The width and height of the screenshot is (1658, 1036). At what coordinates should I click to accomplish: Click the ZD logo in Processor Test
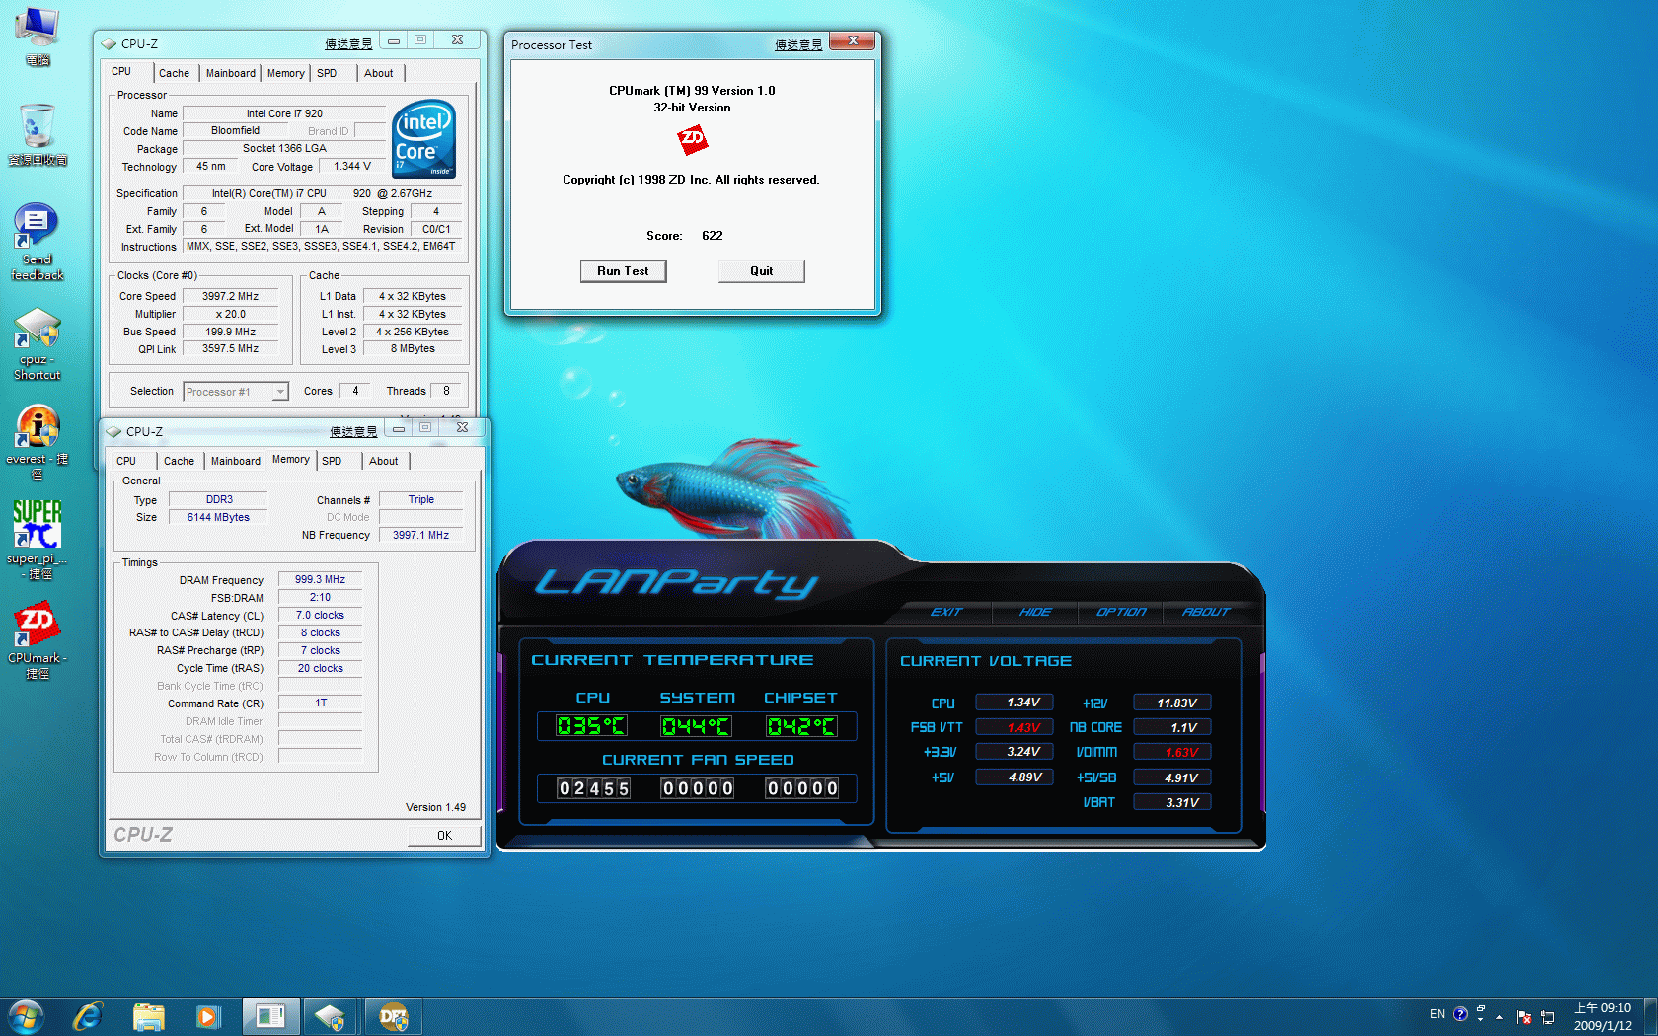(x=692, y=139)
